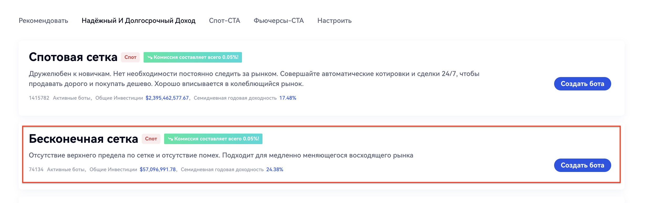Click the Спот badge beside Бесконечная сетка
The image size is (658, 203).
[x=151, y=139]
